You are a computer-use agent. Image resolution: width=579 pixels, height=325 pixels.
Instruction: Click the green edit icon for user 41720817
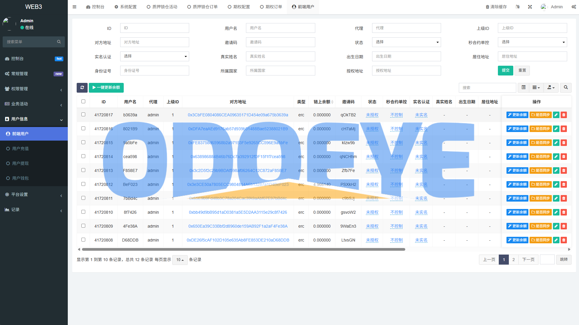coord(556,115)
